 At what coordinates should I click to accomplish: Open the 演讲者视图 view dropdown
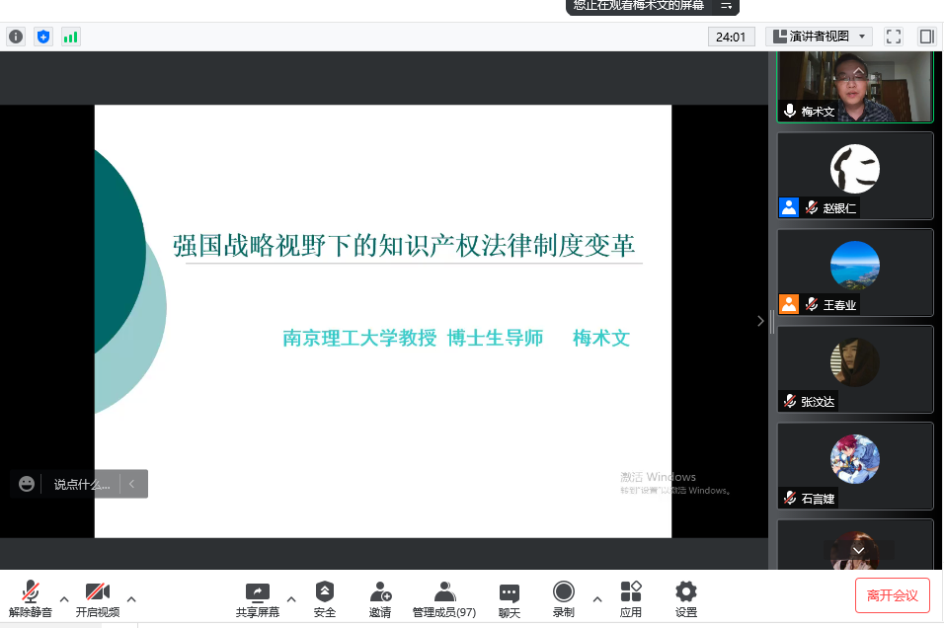(x=819, y=37)
